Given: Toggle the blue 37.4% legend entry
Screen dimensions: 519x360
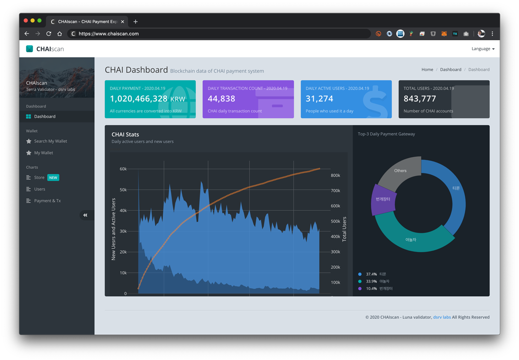Looking at the screenshot, I should click(x=372, y=274).
